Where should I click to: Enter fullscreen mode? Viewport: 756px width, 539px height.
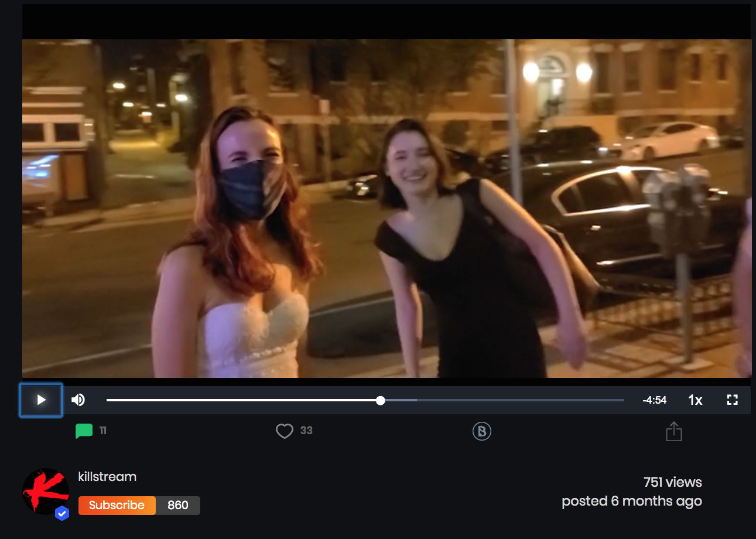tap(732, 400)
